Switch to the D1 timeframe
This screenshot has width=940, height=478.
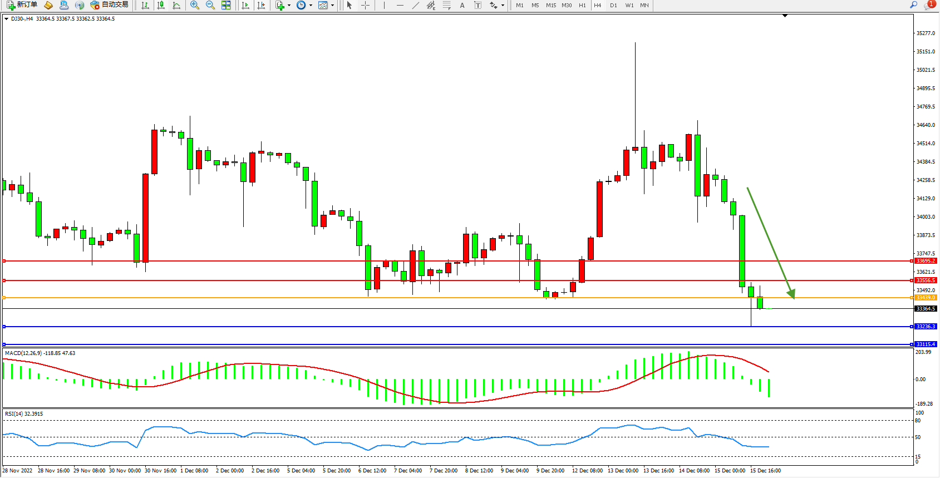(x=613, y=5)
